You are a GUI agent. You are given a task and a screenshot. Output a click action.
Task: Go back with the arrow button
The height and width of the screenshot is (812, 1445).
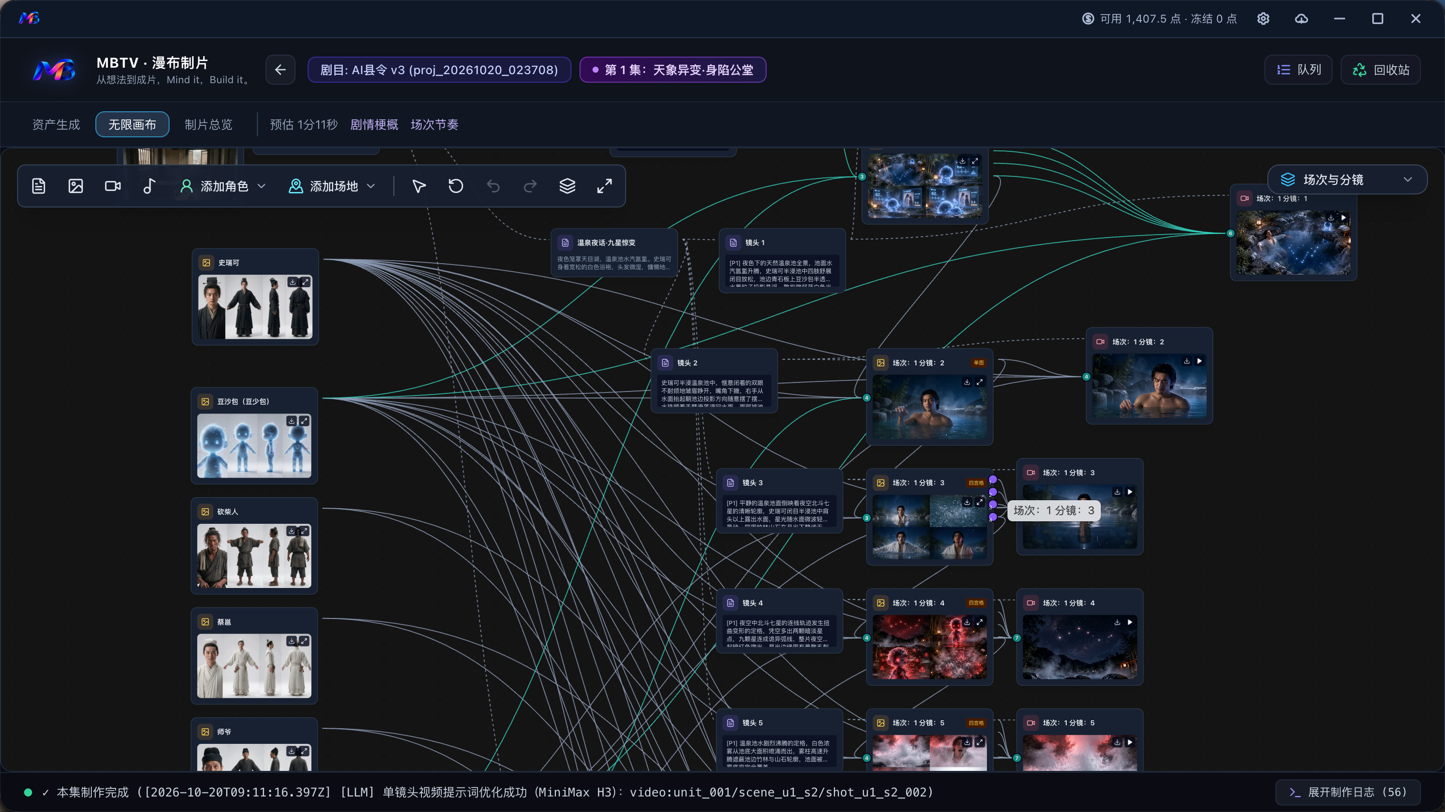point(280,70)
